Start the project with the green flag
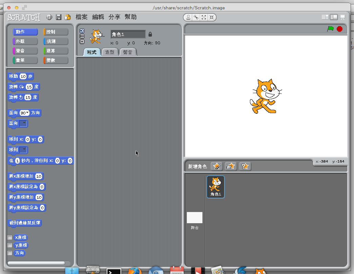Screen dimensions: 354x274 (330, 29)
